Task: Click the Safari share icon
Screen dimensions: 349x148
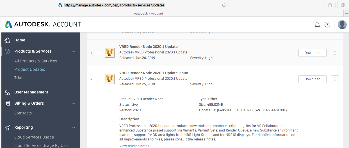Action: tap(329, 5)
